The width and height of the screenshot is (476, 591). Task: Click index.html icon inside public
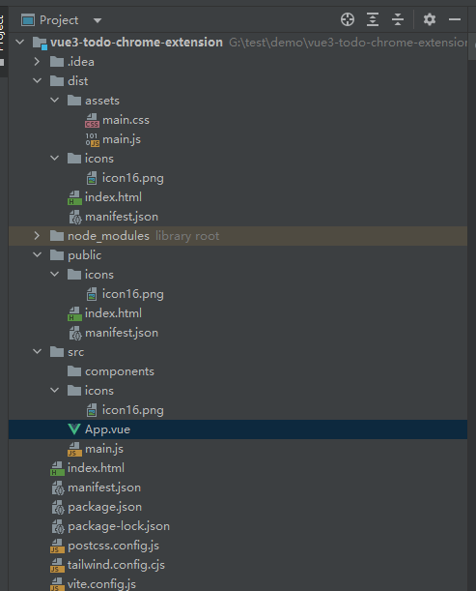(74, 313)
